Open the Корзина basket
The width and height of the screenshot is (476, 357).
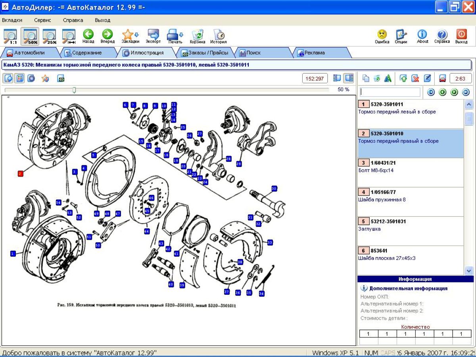point(197,36)
